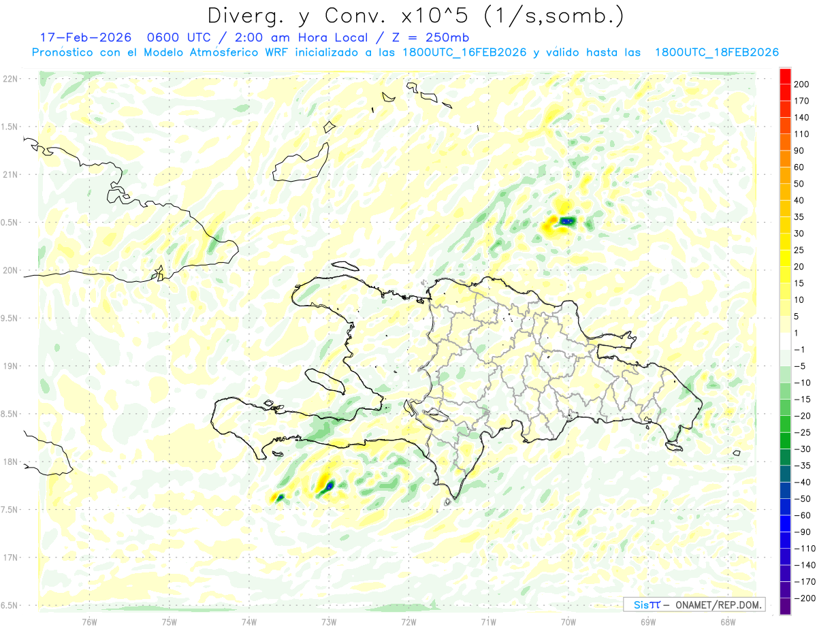Click the positive "15" color bar label
817x631 pixels.
(799, 283)
